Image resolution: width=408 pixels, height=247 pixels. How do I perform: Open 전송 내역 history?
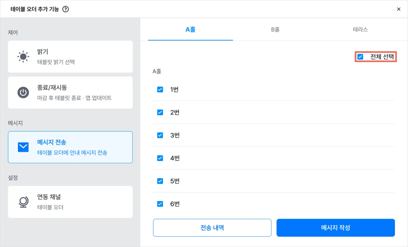(212, 228)
